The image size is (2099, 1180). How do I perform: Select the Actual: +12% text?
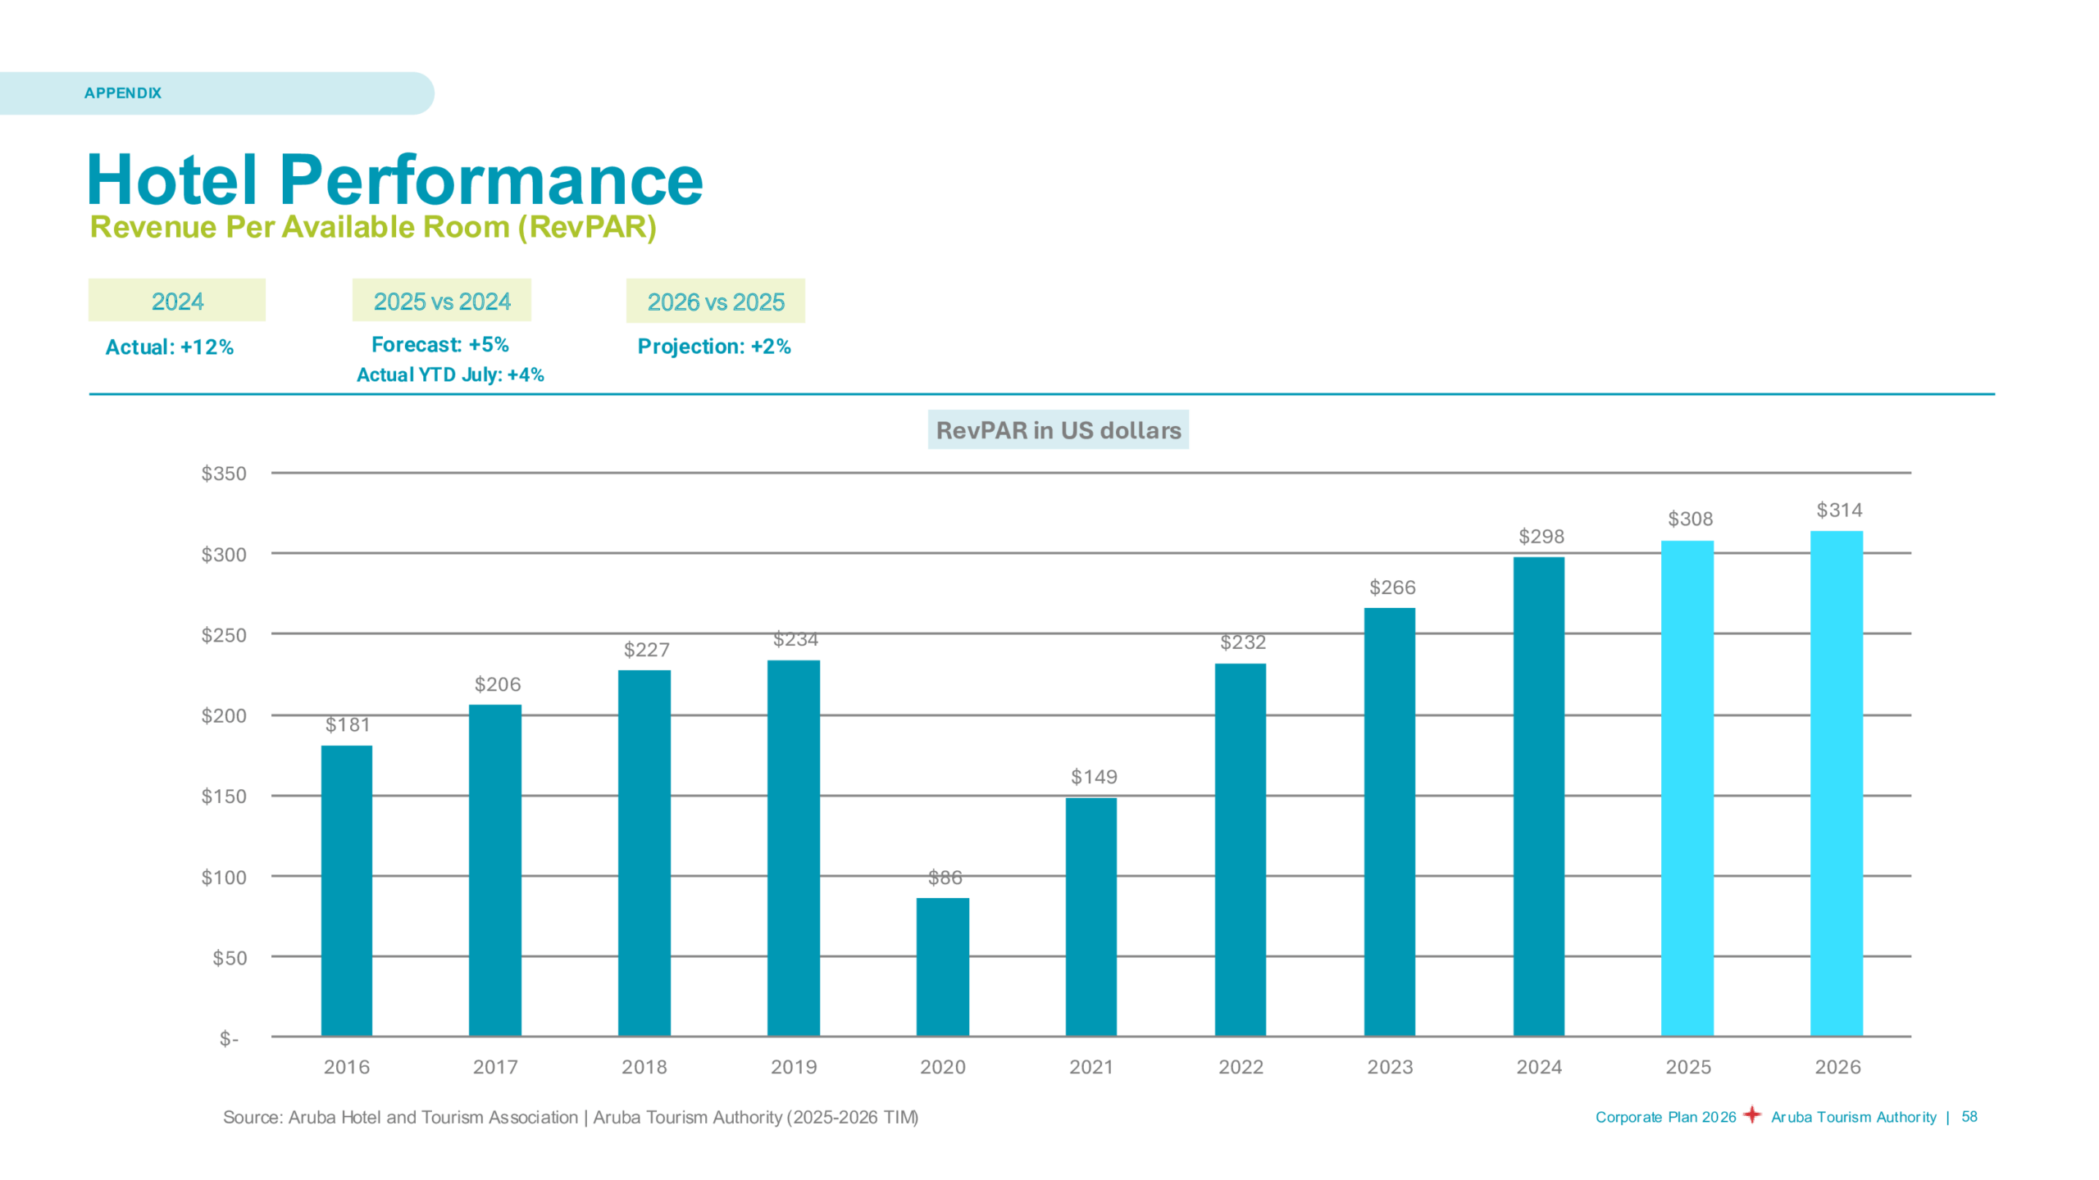click(169, 347)
